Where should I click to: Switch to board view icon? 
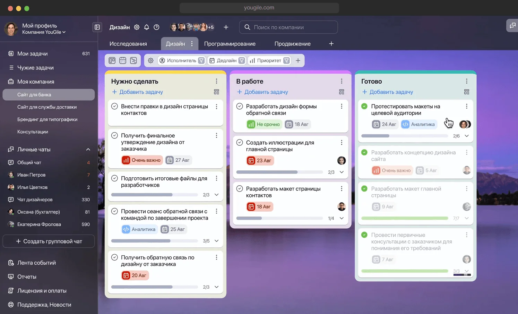[x=112, y=60]
